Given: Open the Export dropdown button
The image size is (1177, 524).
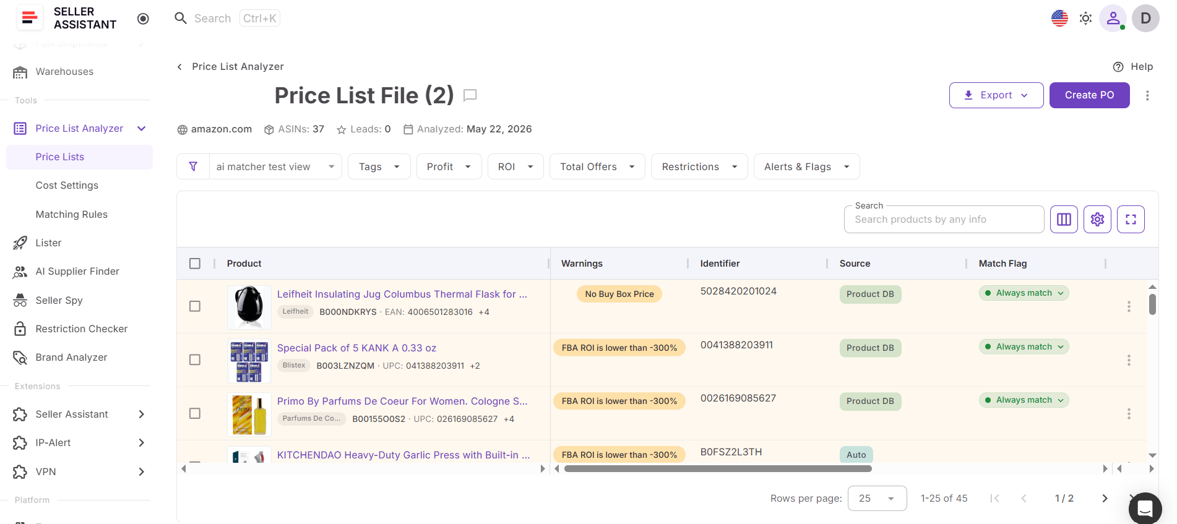Looking at the screenshot, I should coord(996,95).
